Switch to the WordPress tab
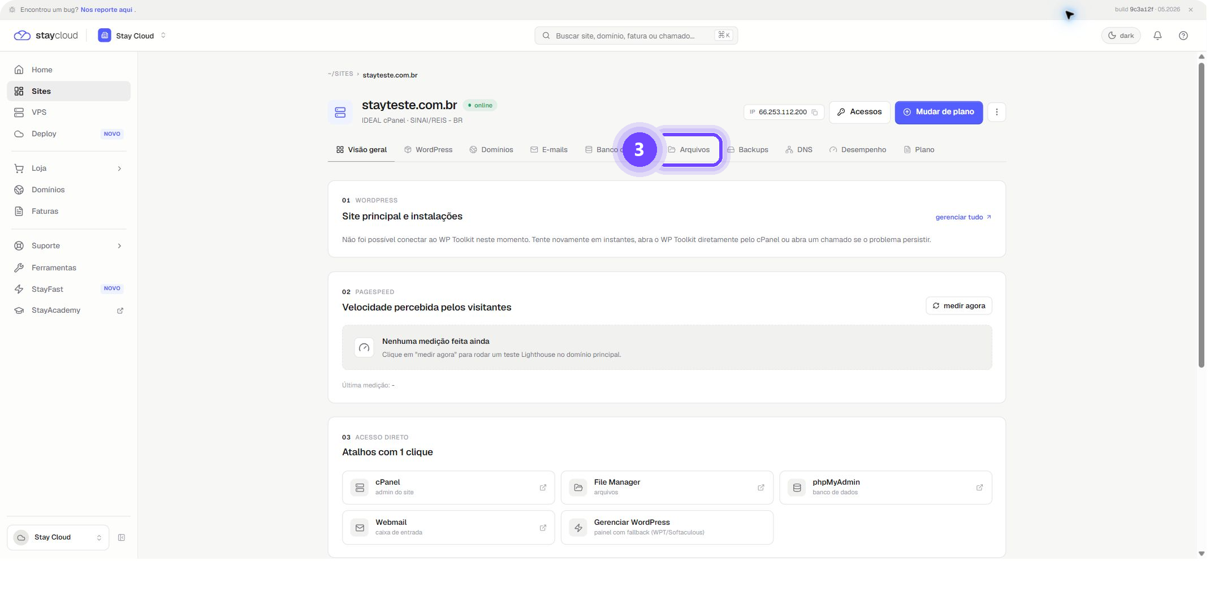1210x591 pixels. (428, 150)
